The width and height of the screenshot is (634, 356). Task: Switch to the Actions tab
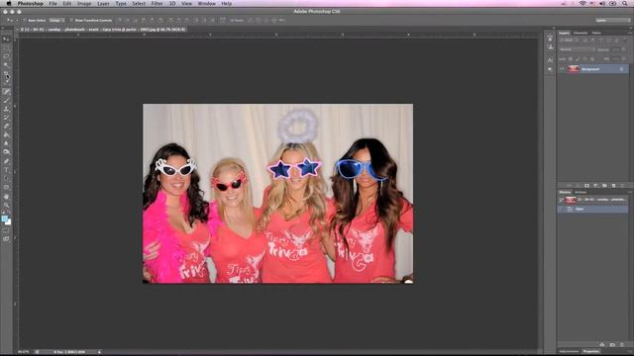coord(581,192)
